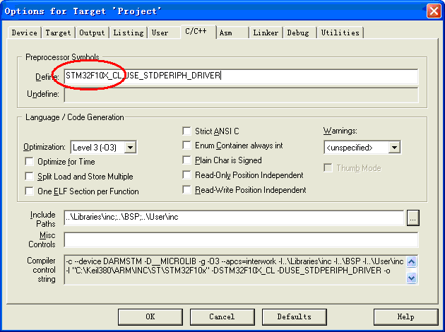
Task: Expand the Warnings dropdown
Action: 394,147
